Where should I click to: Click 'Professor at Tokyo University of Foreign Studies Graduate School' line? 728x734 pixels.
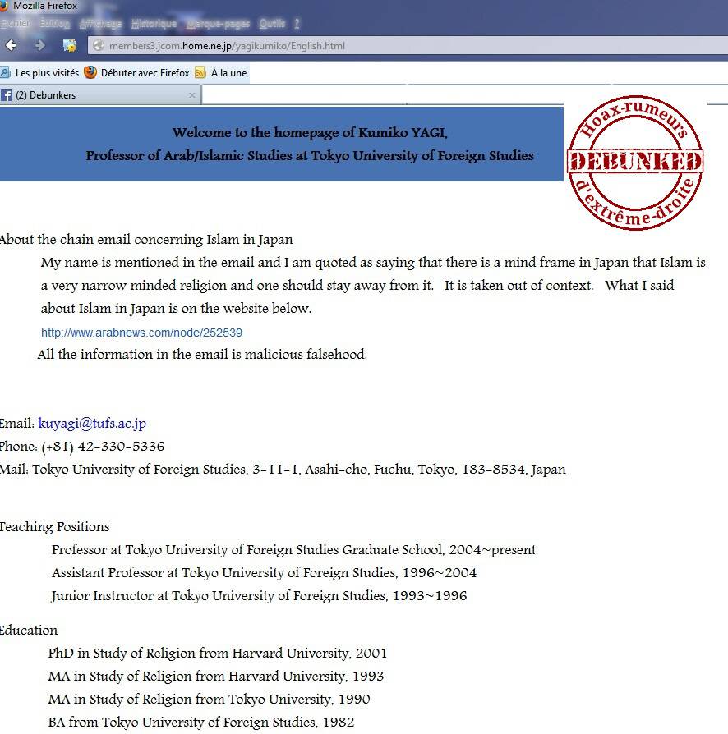pos(293,549)
